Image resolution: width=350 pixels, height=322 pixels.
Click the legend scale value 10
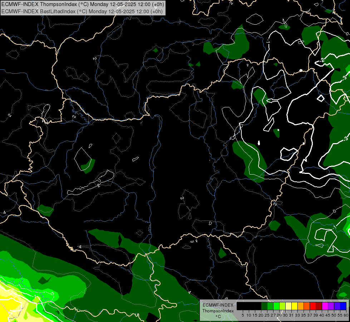click(x=249, y=315)
